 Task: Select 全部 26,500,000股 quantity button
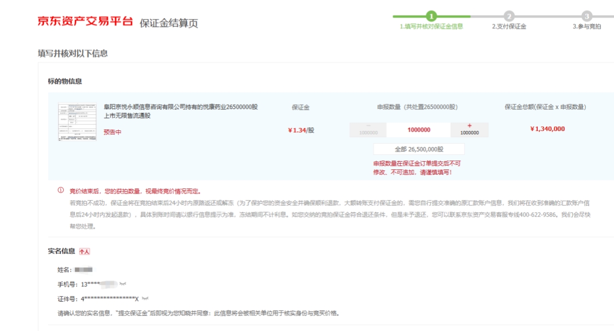coord(419,149)
